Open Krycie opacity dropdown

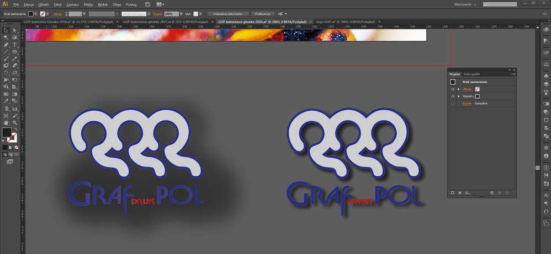click(181, 14)
